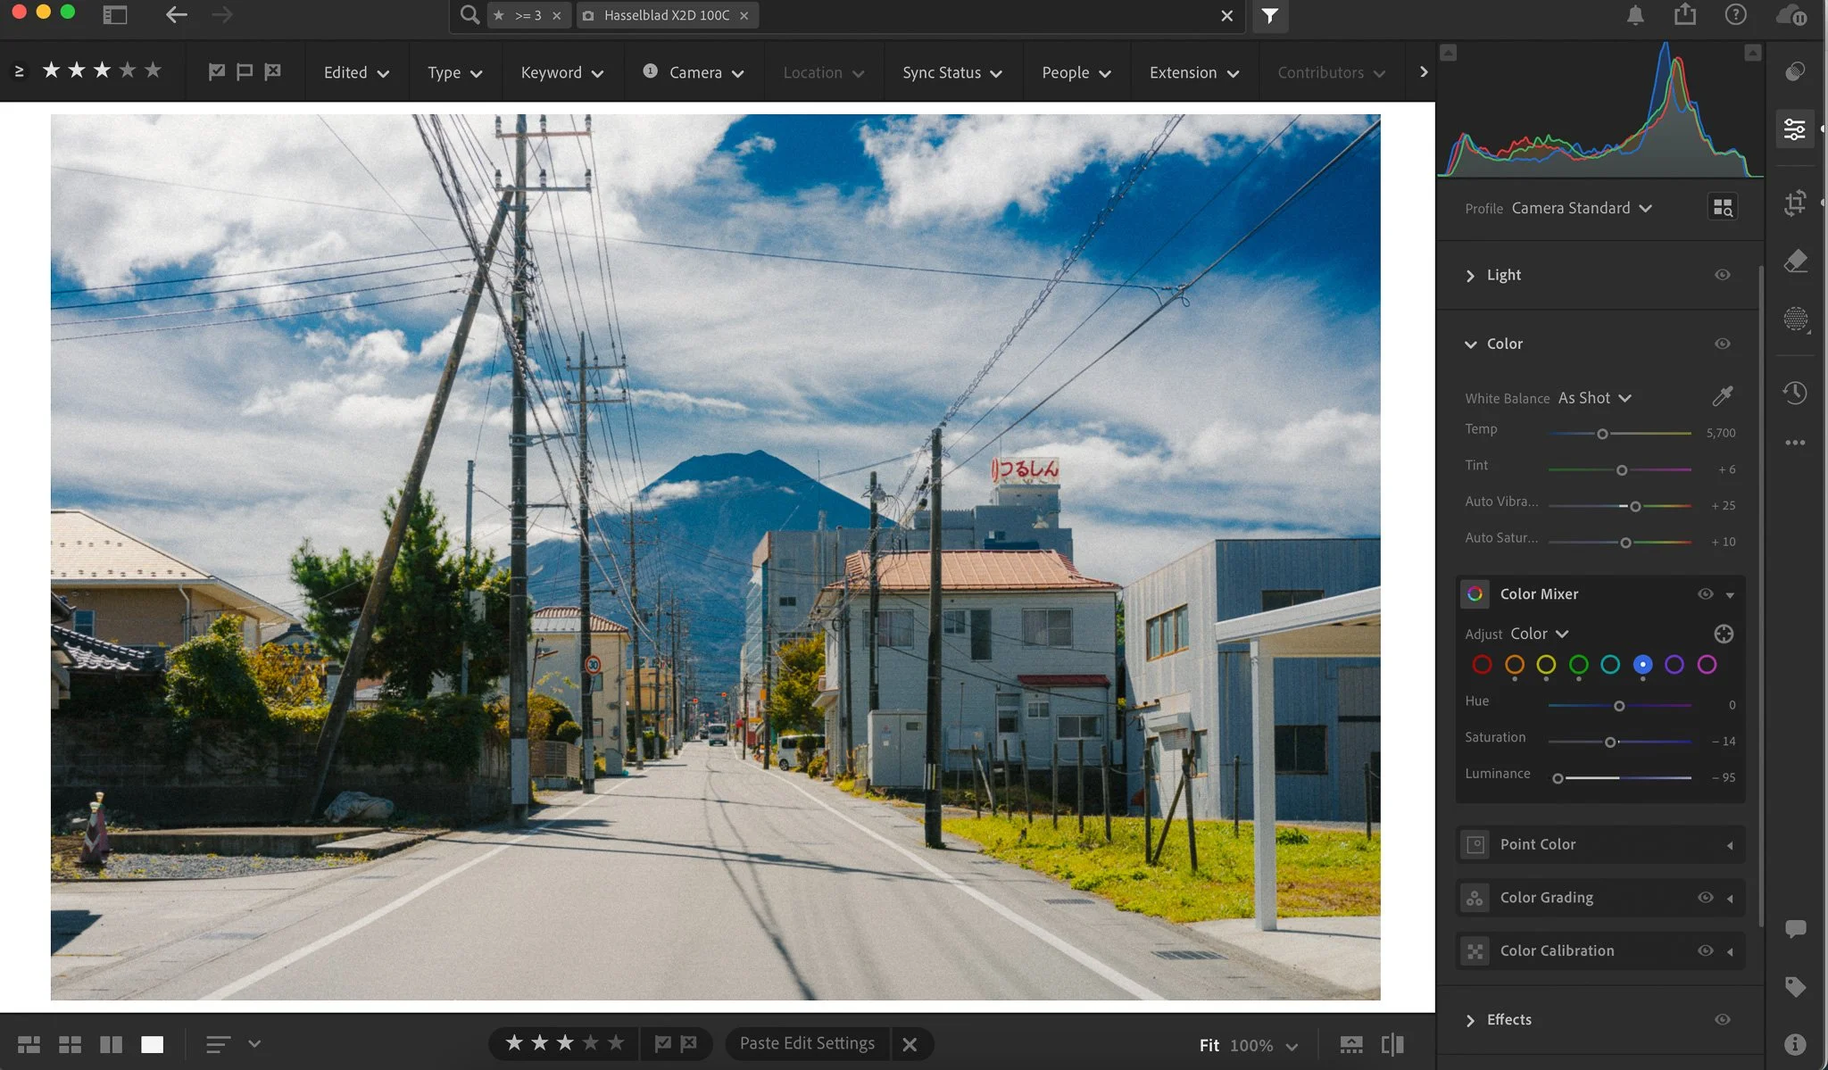
Task: Open the Versions history panel
Action: point(1795,393)
